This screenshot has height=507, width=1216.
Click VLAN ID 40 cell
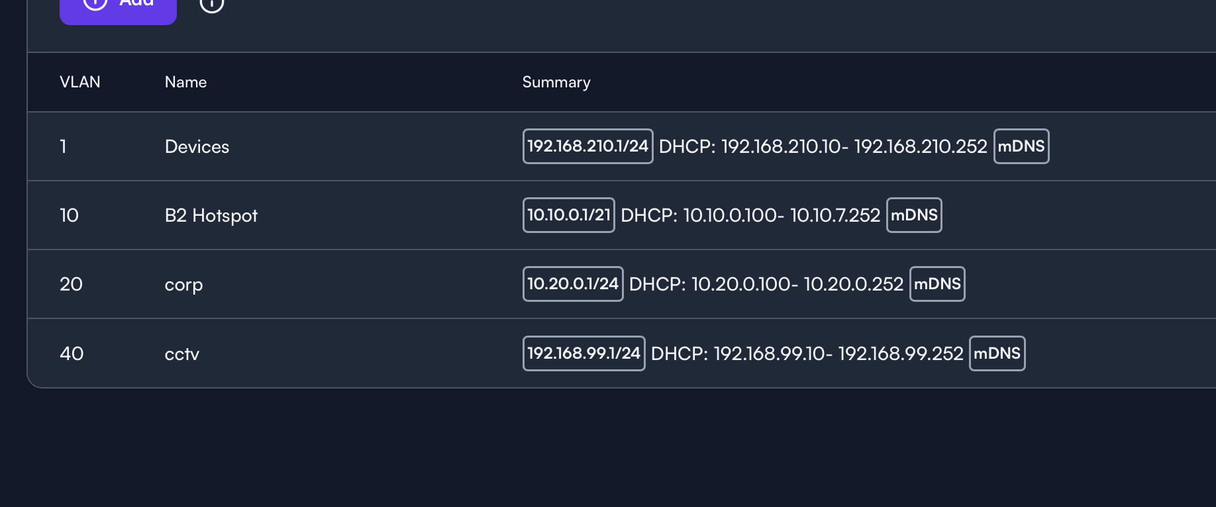(x=72, y=354)
